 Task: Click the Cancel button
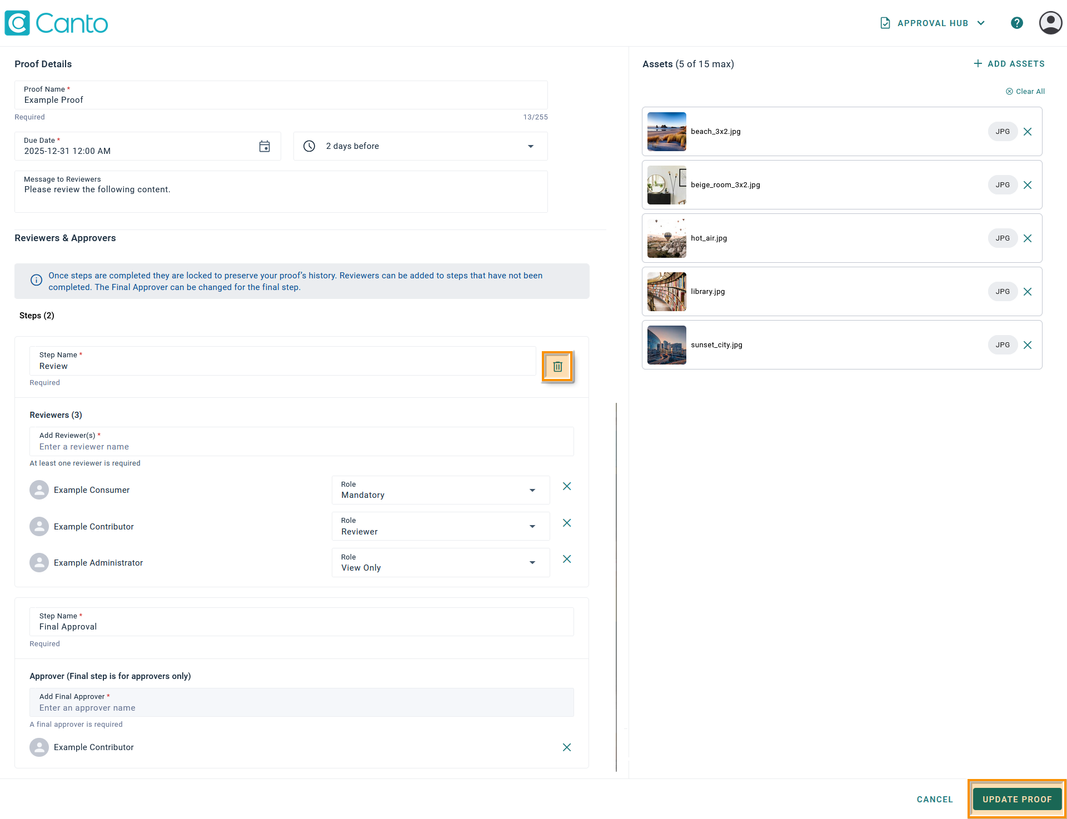(935, 799)
